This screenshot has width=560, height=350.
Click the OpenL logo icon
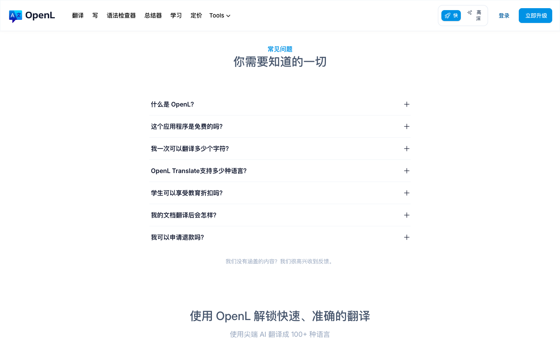pyautogui.click(x=16, y=16)
